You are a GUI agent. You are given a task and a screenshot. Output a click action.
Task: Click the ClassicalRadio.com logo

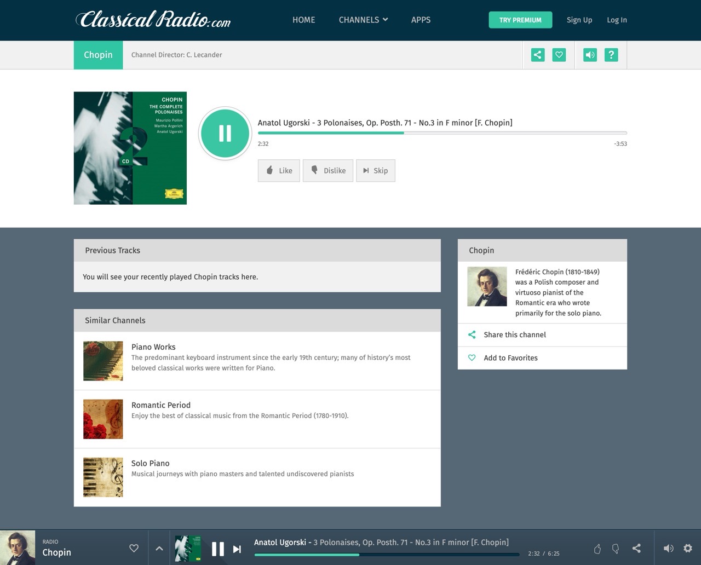point(153,20)
